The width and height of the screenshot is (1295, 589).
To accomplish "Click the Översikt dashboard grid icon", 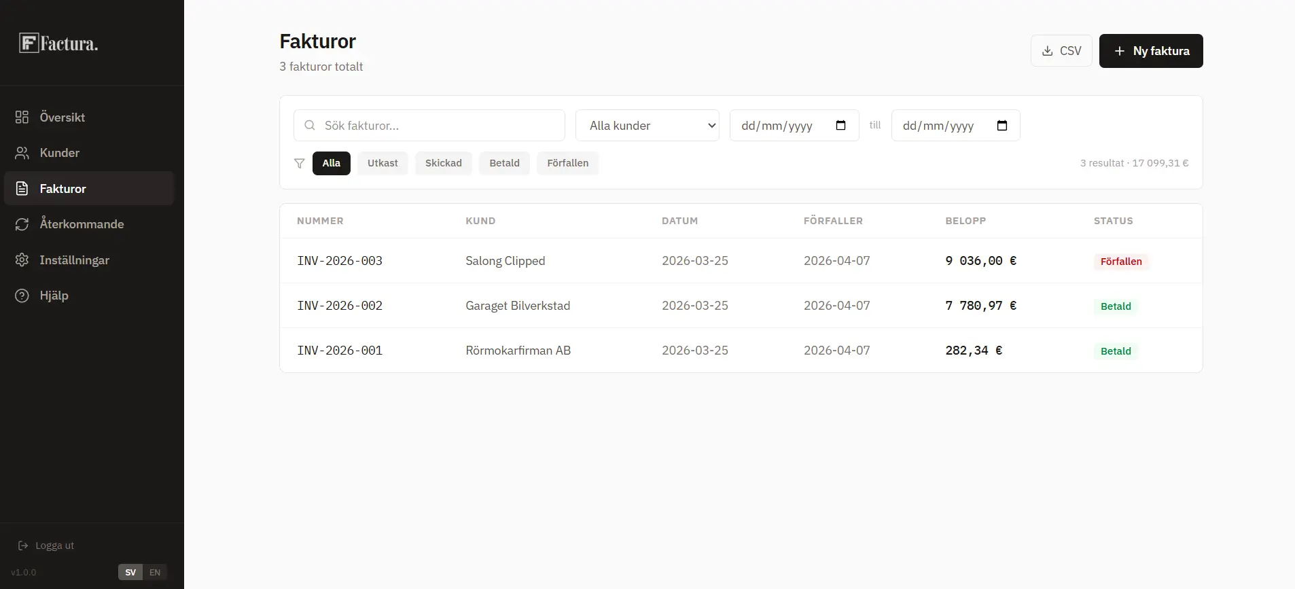I will (x=22, y=118).
